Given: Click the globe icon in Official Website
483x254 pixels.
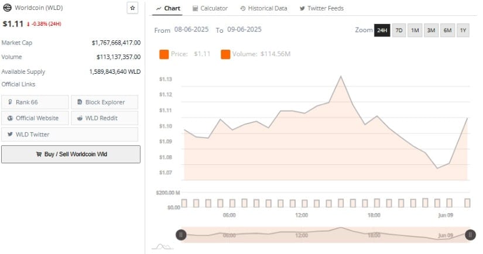Looking at the screenshot, I should [10, 118].
